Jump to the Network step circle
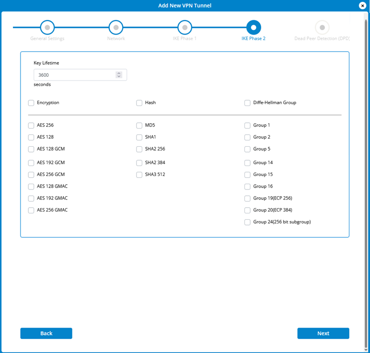The width and height of the screenshot is (370, 353). (116, 27)
